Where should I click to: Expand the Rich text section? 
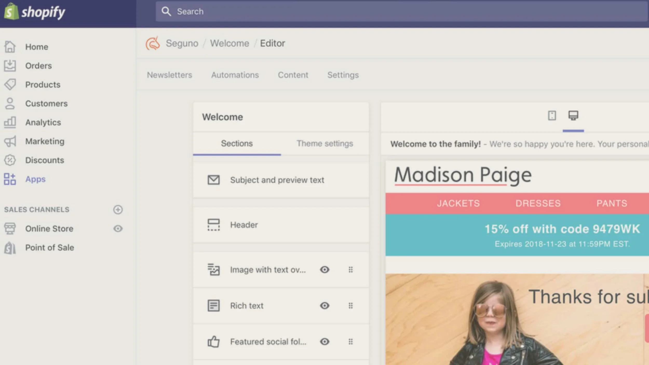pyautogui.click(x=247, y=306)
